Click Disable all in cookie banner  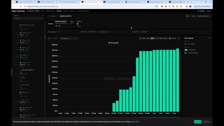[206, 122]
